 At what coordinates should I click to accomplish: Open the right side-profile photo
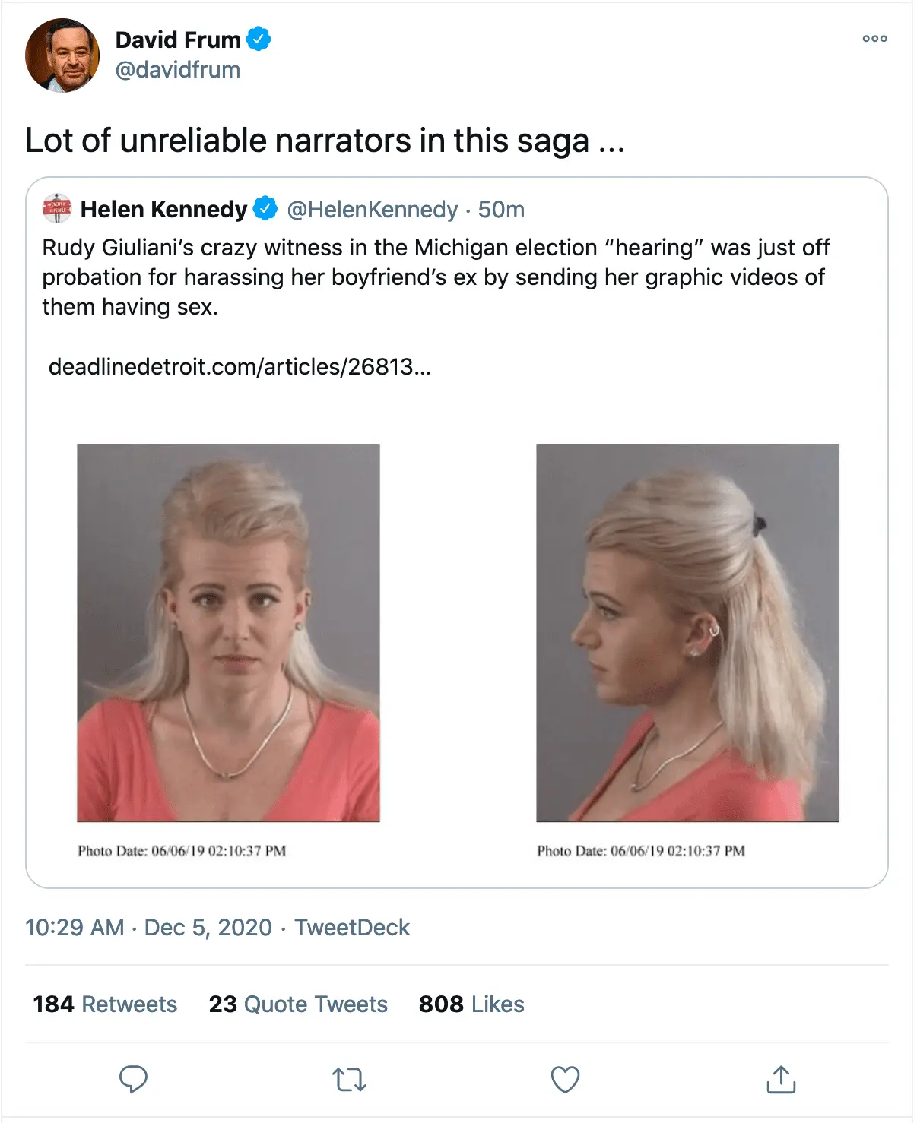pyautogui.click(x=687, y=632)
